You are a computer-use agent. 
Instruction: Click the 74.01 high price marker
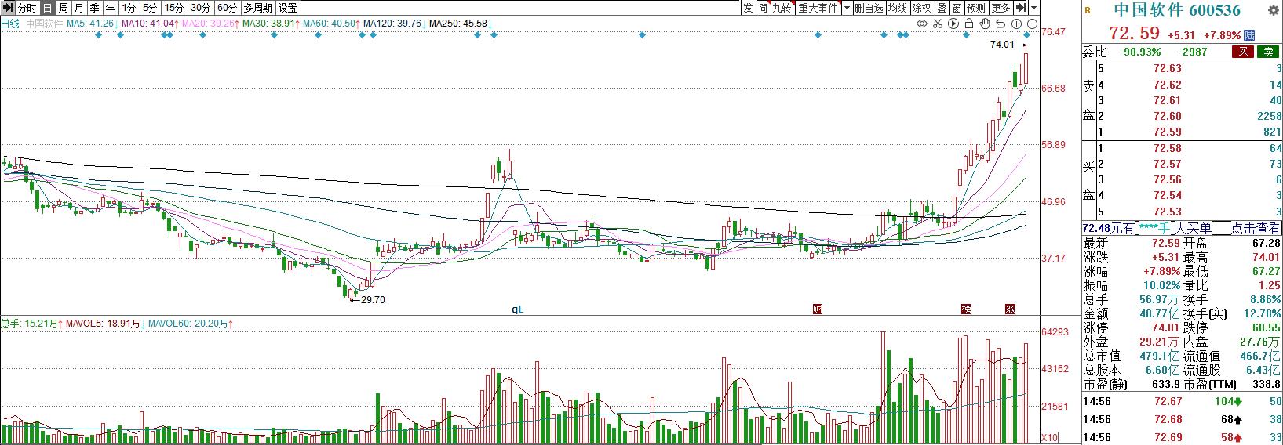1002,45
